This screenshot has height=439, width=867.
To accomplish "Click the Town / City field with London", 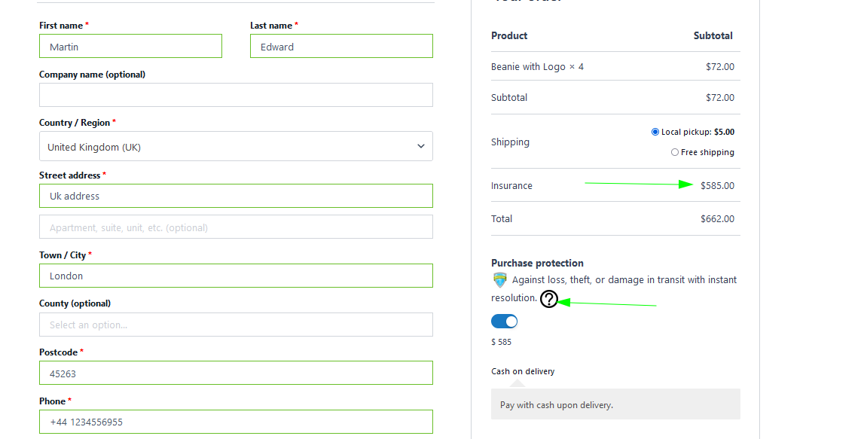I will click(x=236, y=276).
